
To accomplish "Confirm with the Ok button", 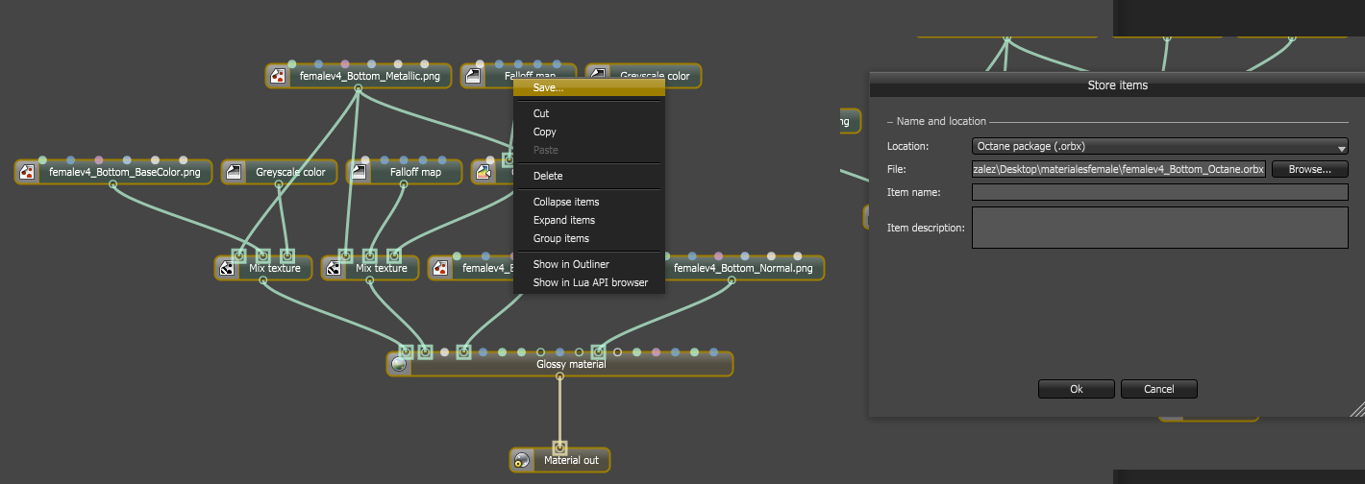I will [1077, 389].
